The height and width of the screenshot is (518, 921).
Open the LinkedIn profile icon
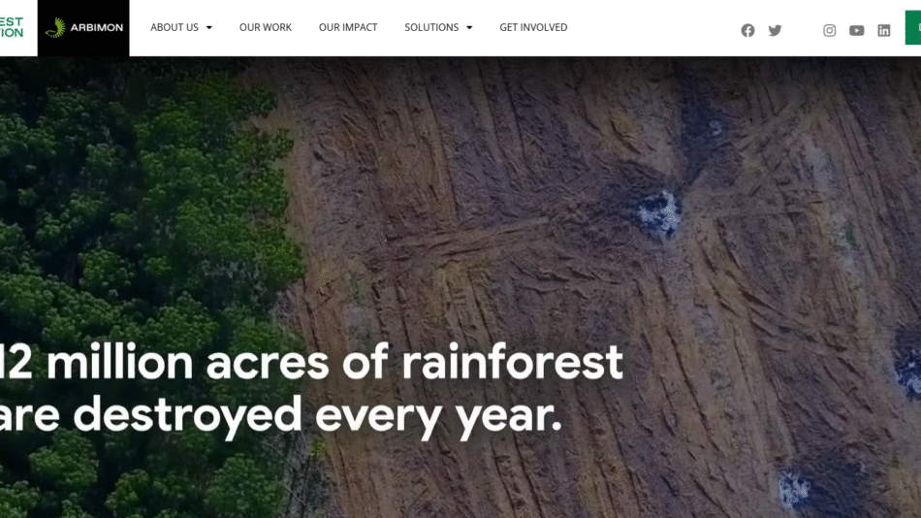click(883, 30)
